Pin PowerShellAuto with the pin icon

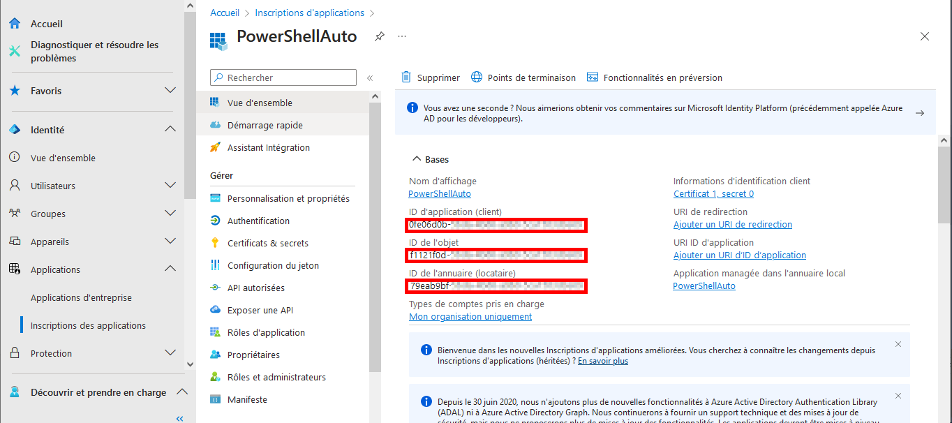[x=379, y=36]
